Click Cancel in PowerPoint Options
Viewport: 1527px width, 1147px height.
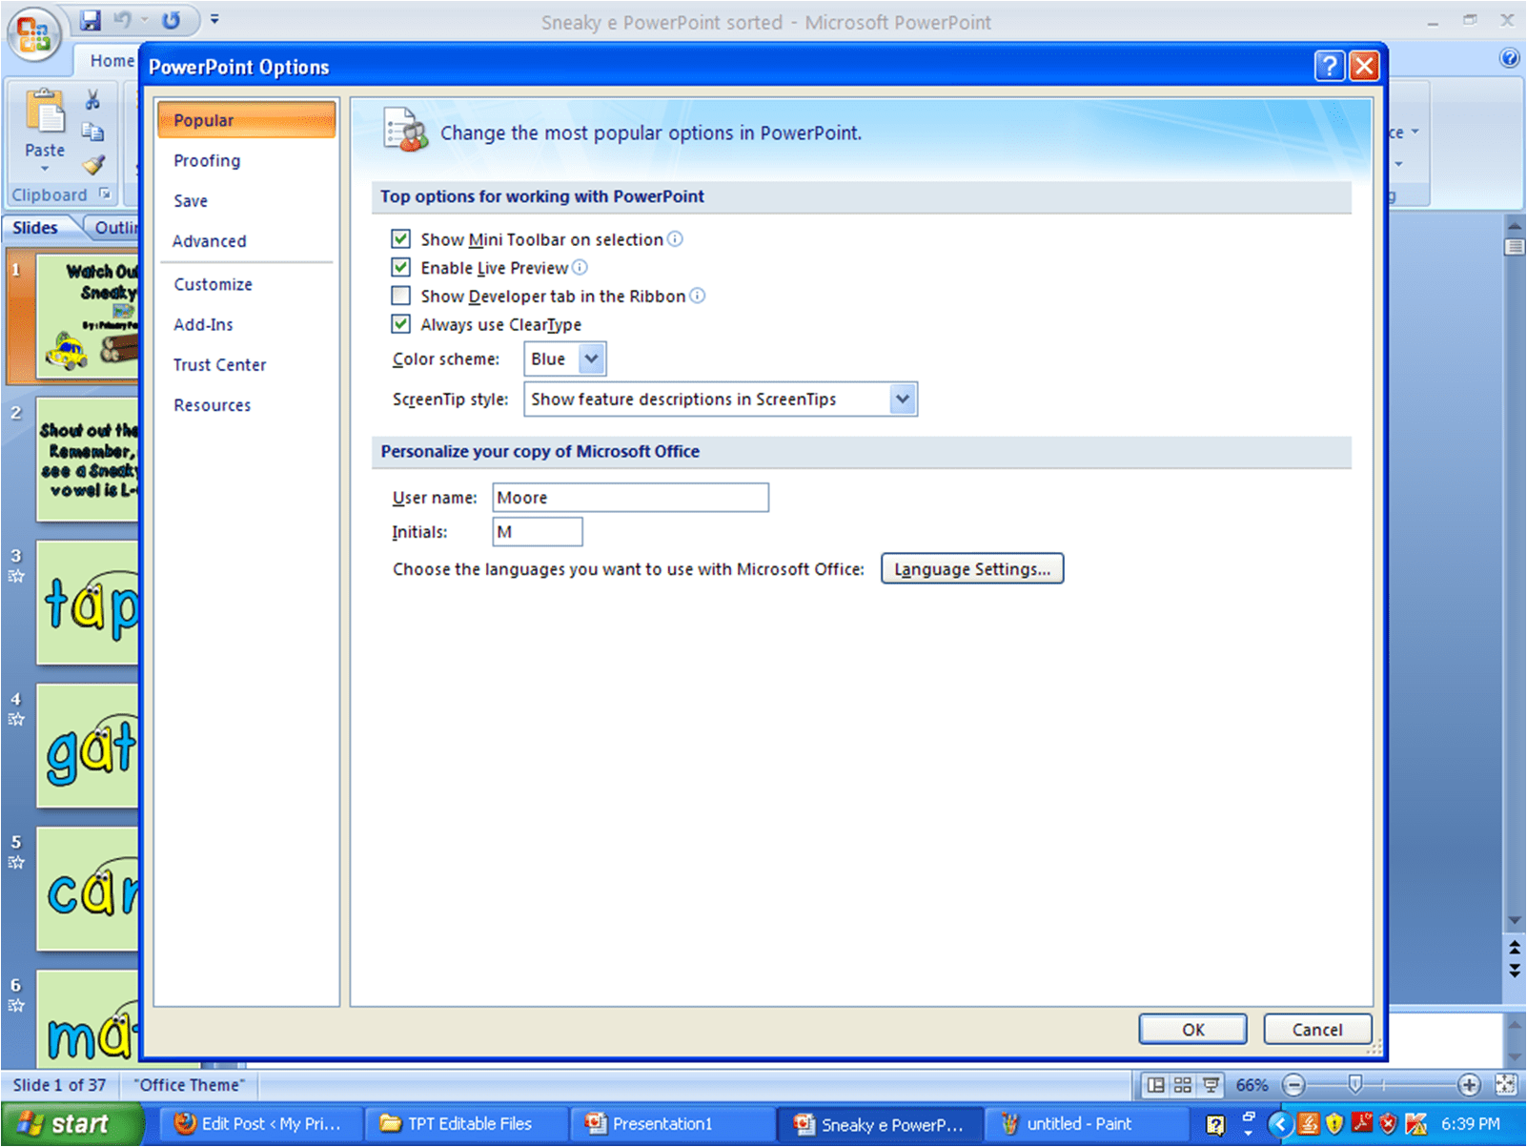point(1317,1029)
